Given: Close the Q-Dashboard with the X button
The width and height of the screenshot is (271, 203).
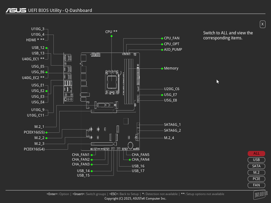Looking at the screenshot, I should pos(262,24).
